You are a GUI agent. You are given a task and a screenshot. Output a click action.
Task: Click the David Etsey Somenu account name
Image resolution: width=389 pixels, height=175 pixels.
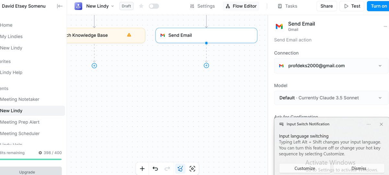[x=24, y=6]
